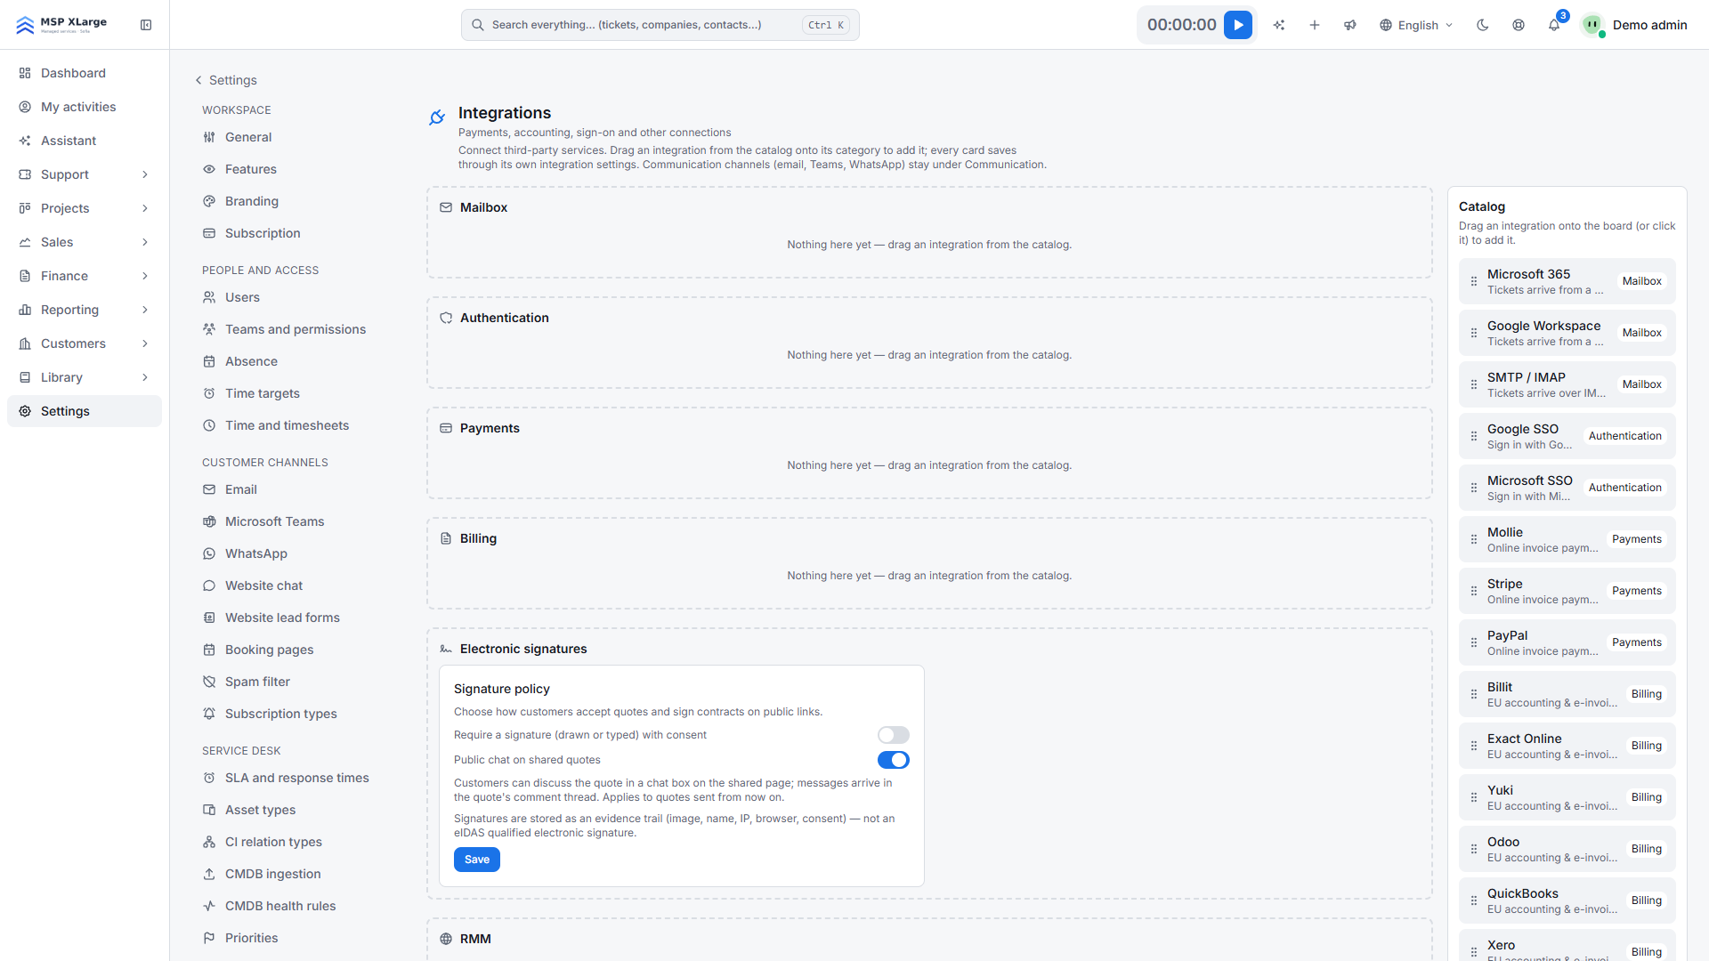Open the Assistant page
This screenshot has height=961, width=1709.
[x=85, y=141]
